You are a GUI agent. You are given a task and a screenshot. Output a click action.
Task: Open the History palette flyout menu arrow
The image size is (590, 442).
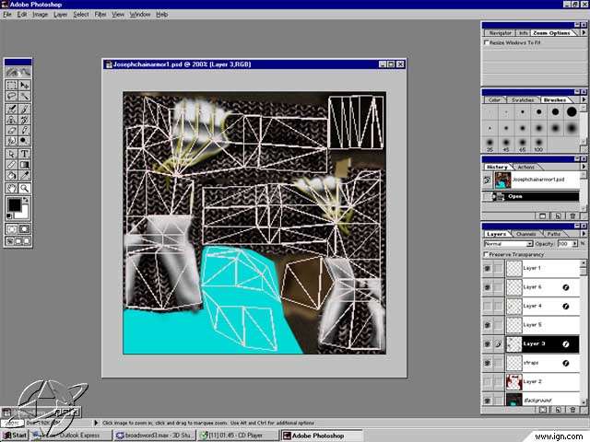[582, 167]
